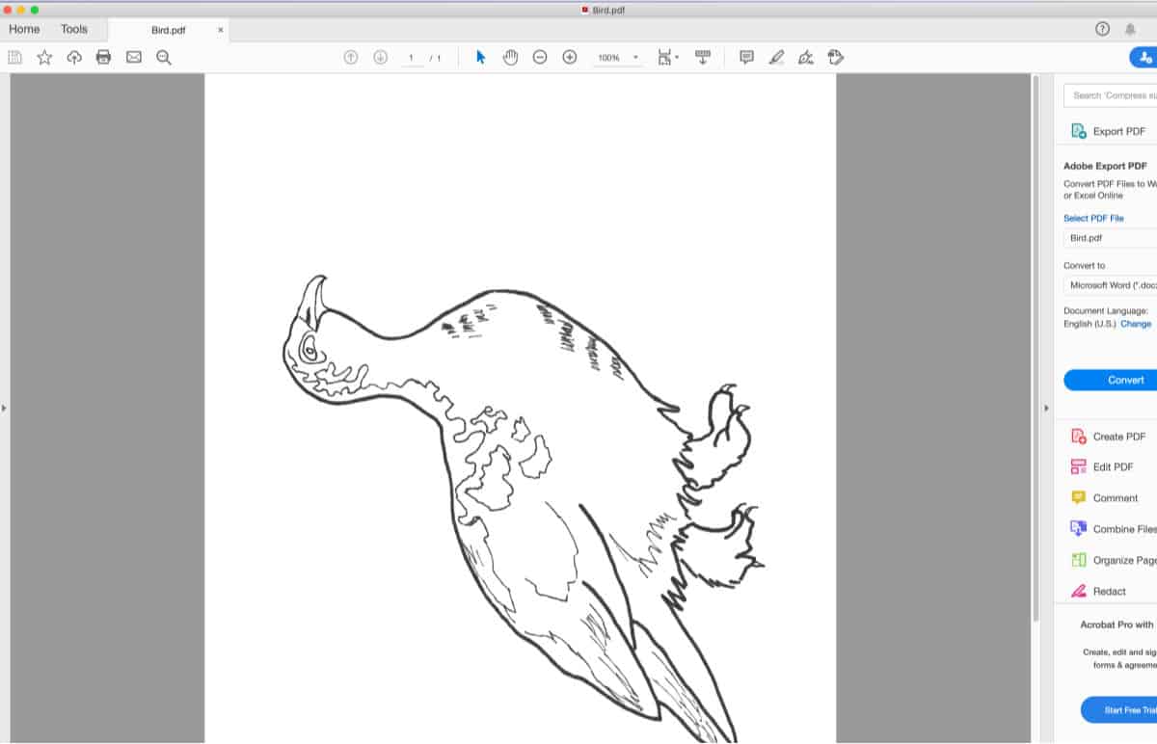Upload file to cloud icon
1157x744 pixels.
coord(74,58)
